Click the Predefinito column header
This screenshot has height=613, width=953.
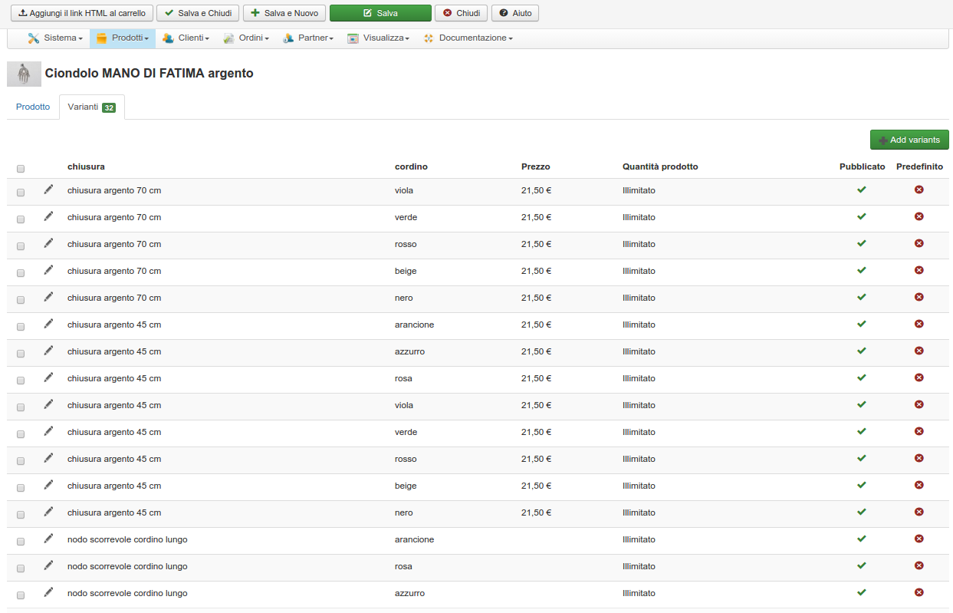(x=919, y=166)
